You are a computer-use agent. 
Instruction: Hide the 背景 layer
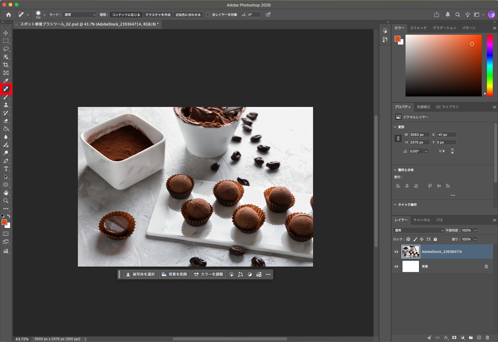point(396,266)
